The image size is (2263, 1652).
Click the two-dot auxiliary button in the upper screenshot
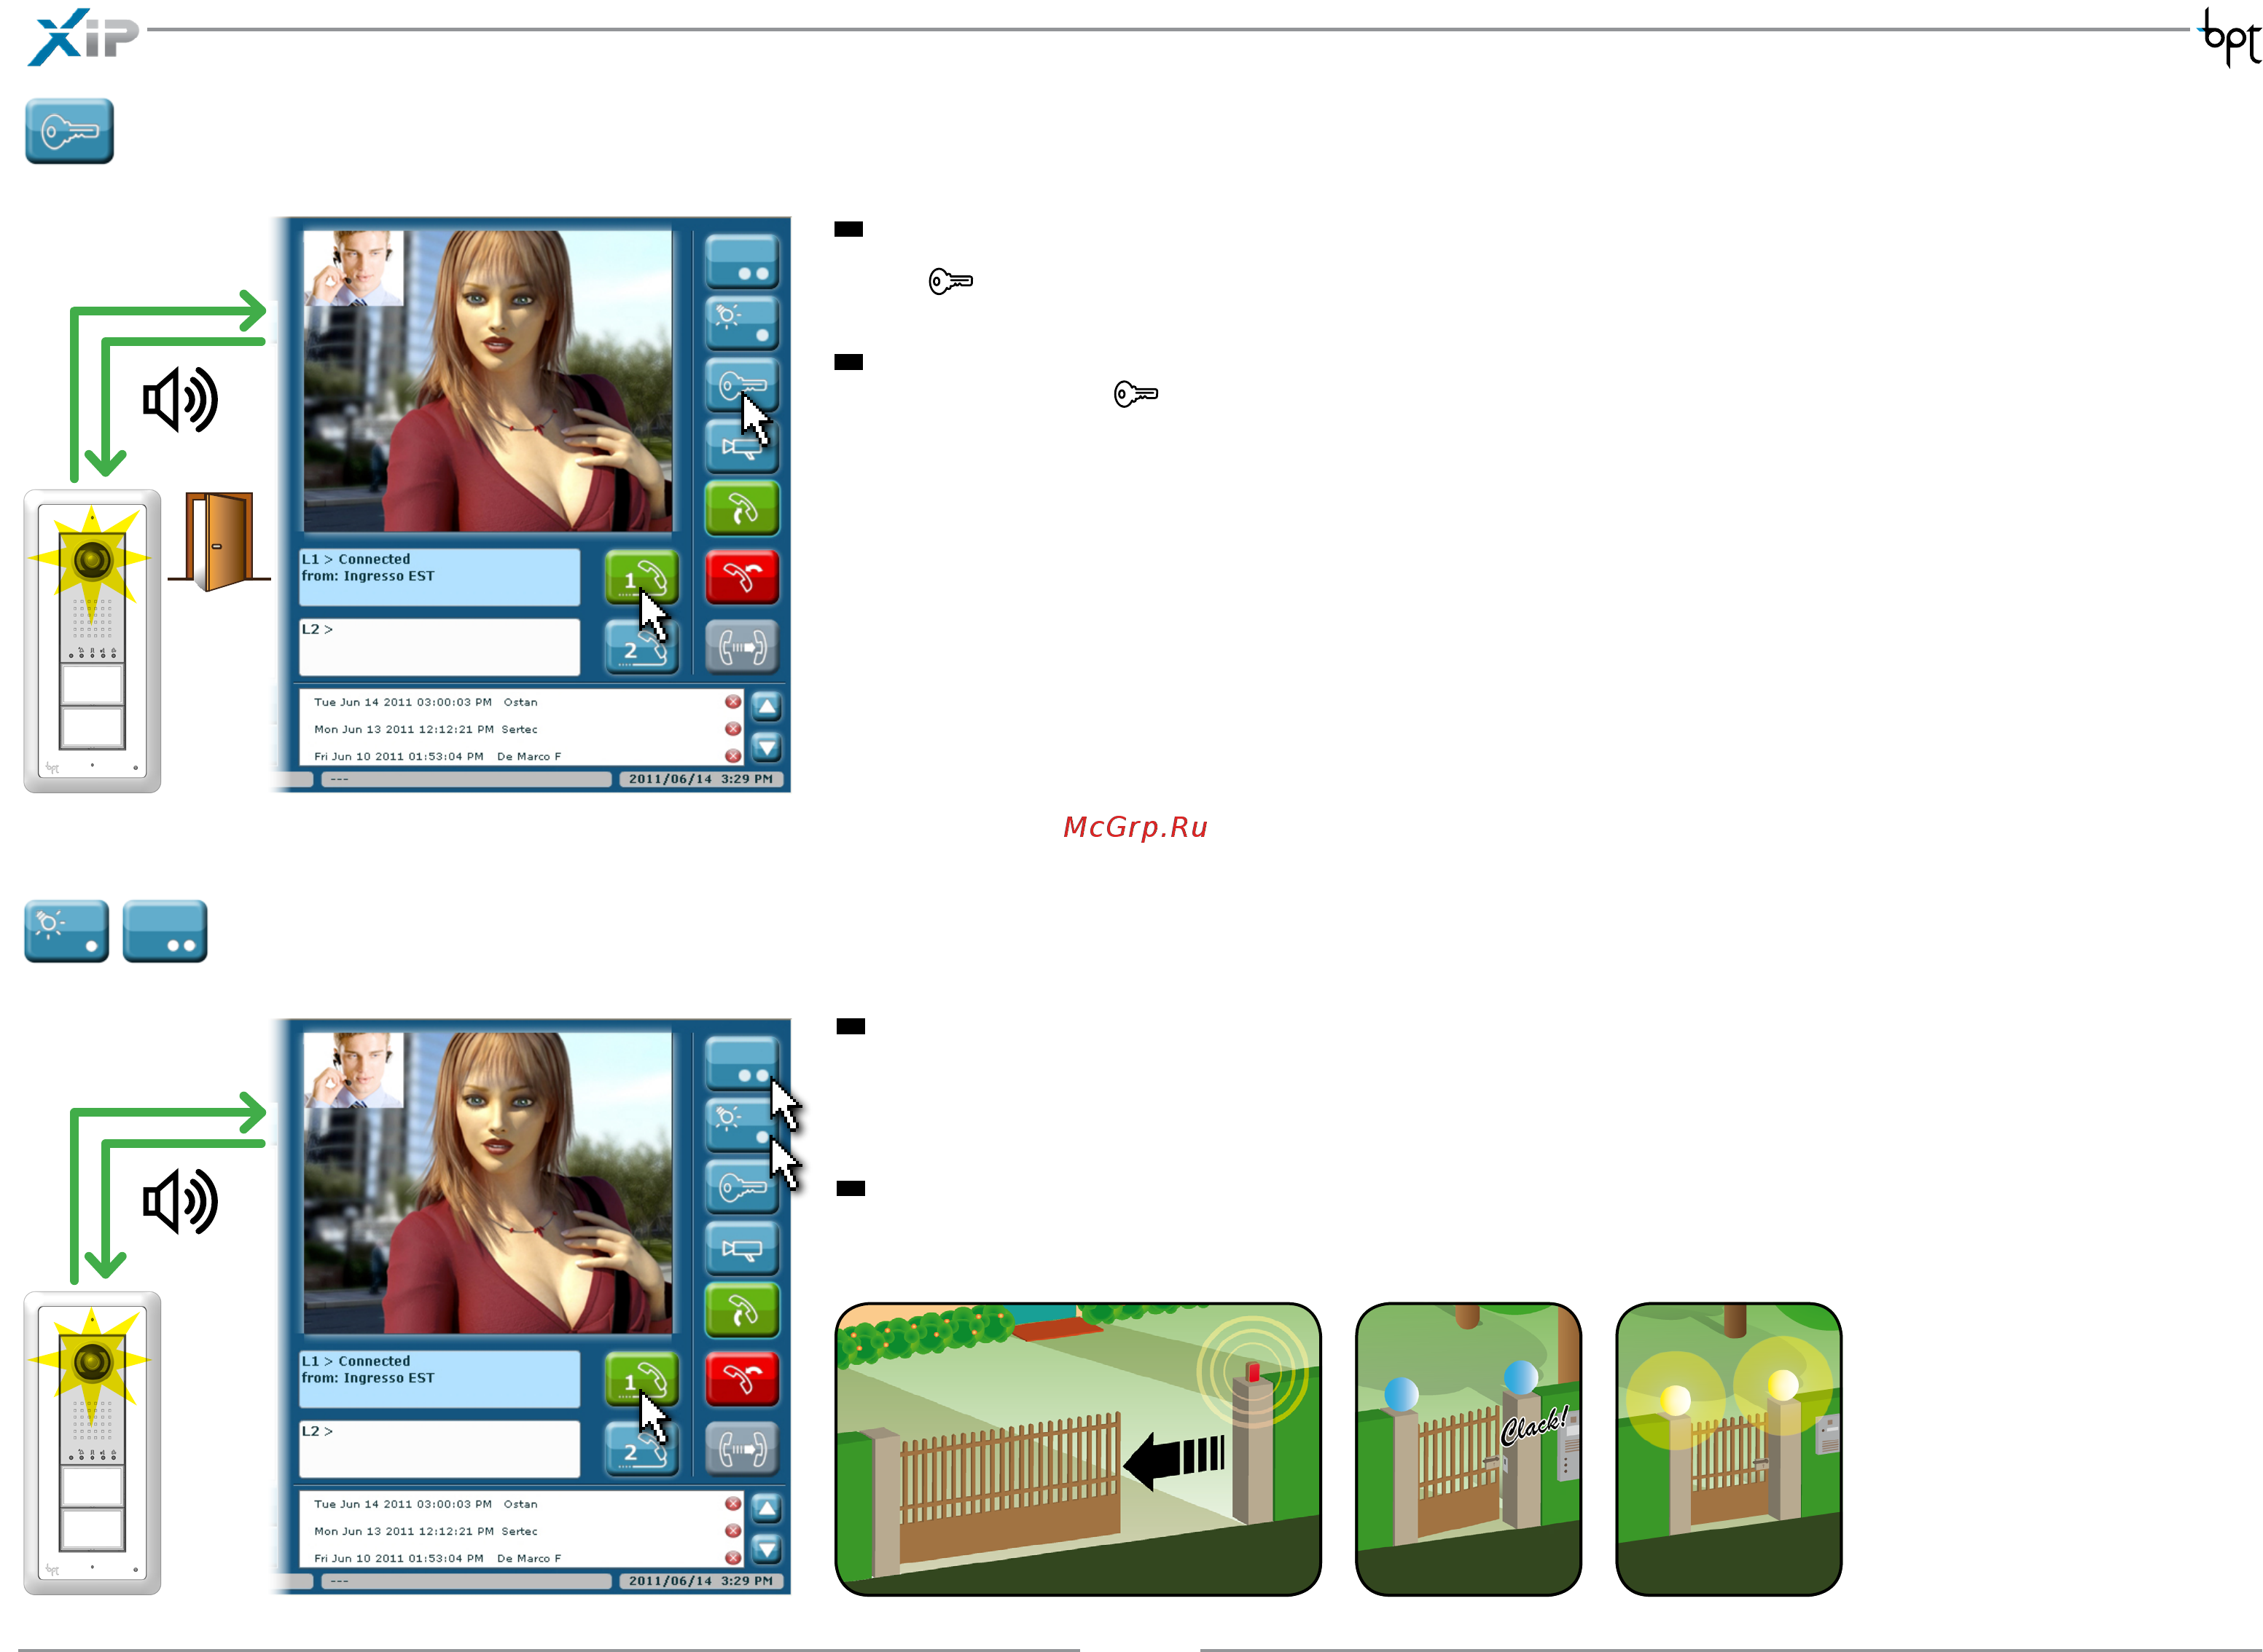tap(741, 261)
